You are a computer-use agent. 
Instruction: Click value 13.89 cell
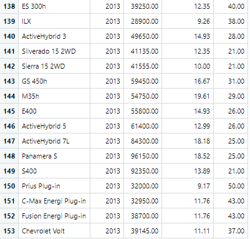point(188,171)
